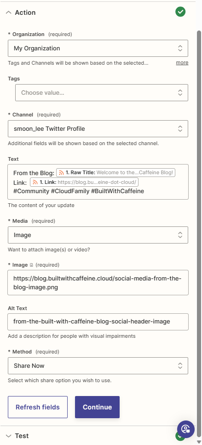The height and width of the screenshot is (445, 202).
Task: Click the 'more' help text link
Action: click(x=182, y=63)
